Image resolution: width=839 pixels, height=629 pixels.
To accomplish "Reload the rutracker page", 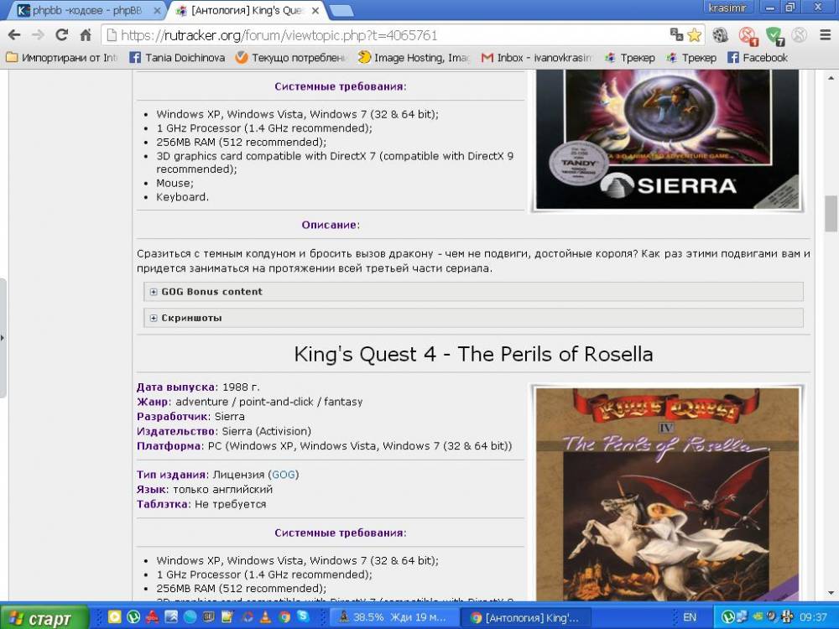I will [x=61, y=35].
